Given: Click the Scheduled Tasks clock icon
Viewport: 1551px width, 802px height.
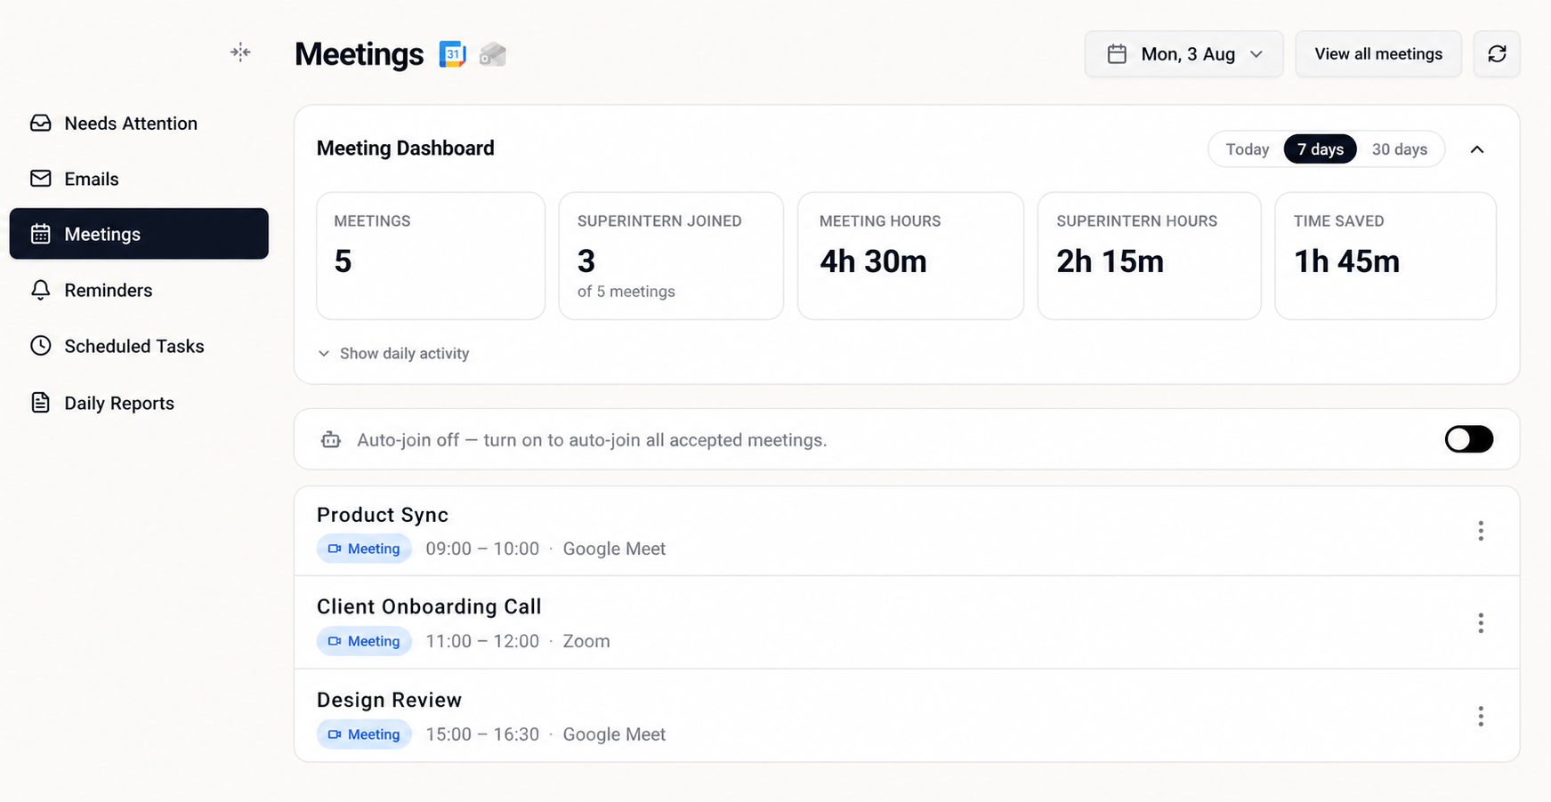Looking at the screenshot, I should tap(41, 346).
